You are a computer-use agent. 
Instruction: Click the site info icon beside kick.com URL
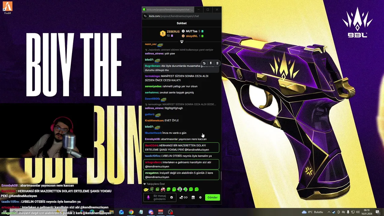point(145,16)
